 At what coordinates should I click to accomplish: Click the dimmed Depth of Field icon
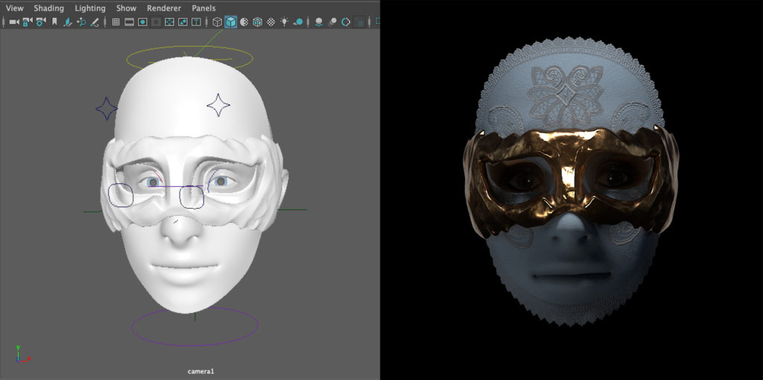pyautogui.click(x=360, y=22)
